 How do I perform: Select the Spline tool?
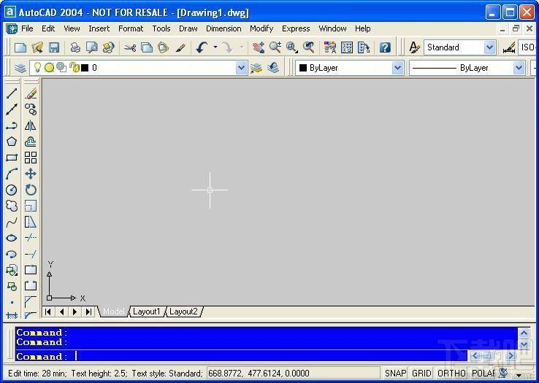point(12,222)
